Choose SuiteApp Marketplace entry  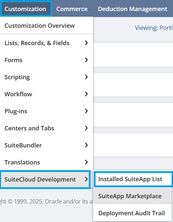tap(132, 196)
